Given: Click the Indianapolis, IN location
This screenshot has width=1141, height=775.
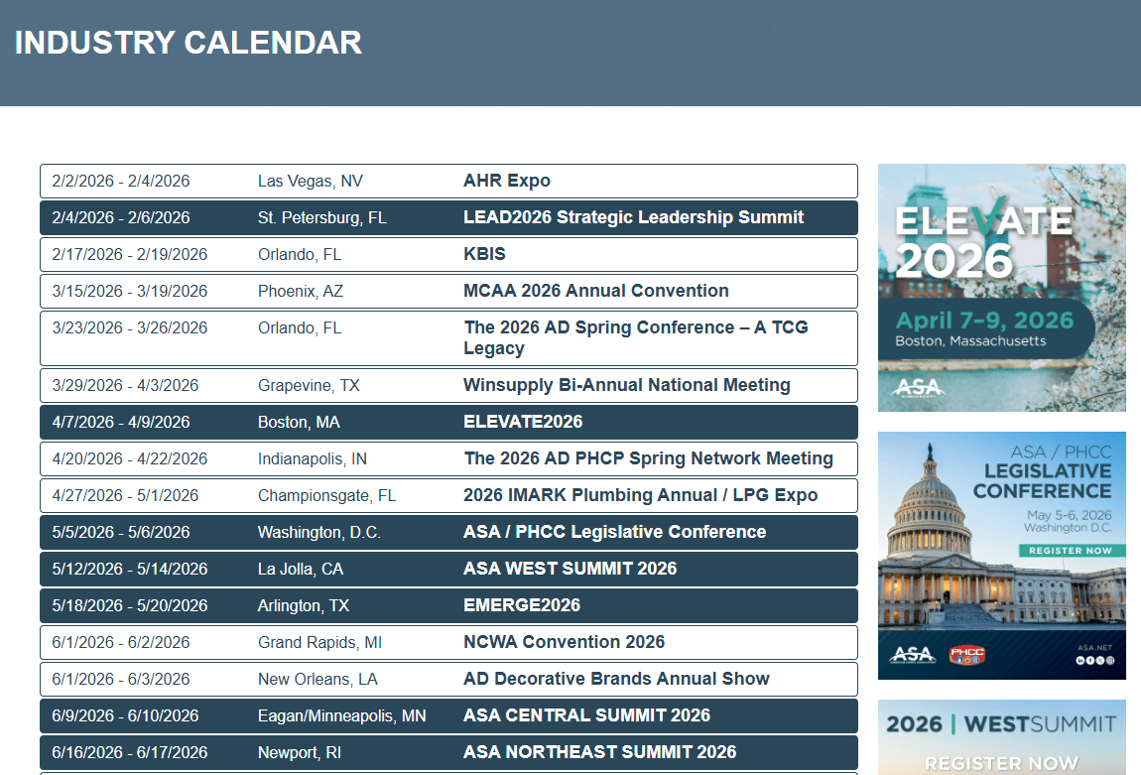Looking at the screenshot, I should click(313, 458).
